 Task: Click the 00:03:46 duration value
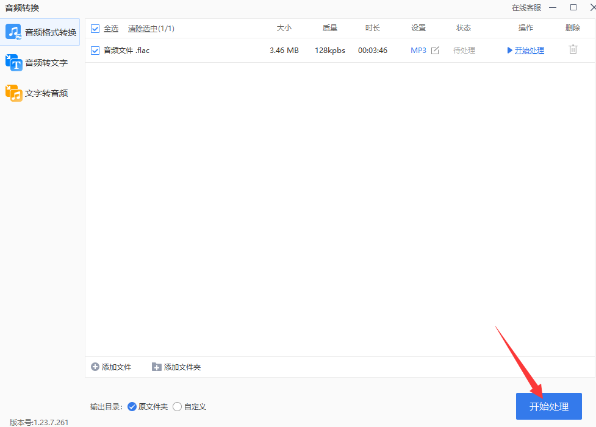click(x=373, y=50)
